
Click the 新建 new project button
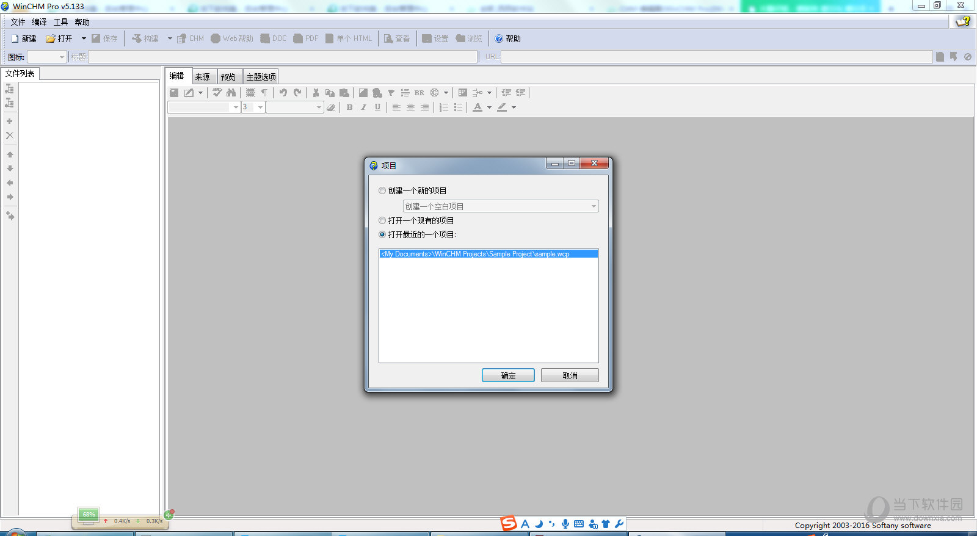(23, 38)
